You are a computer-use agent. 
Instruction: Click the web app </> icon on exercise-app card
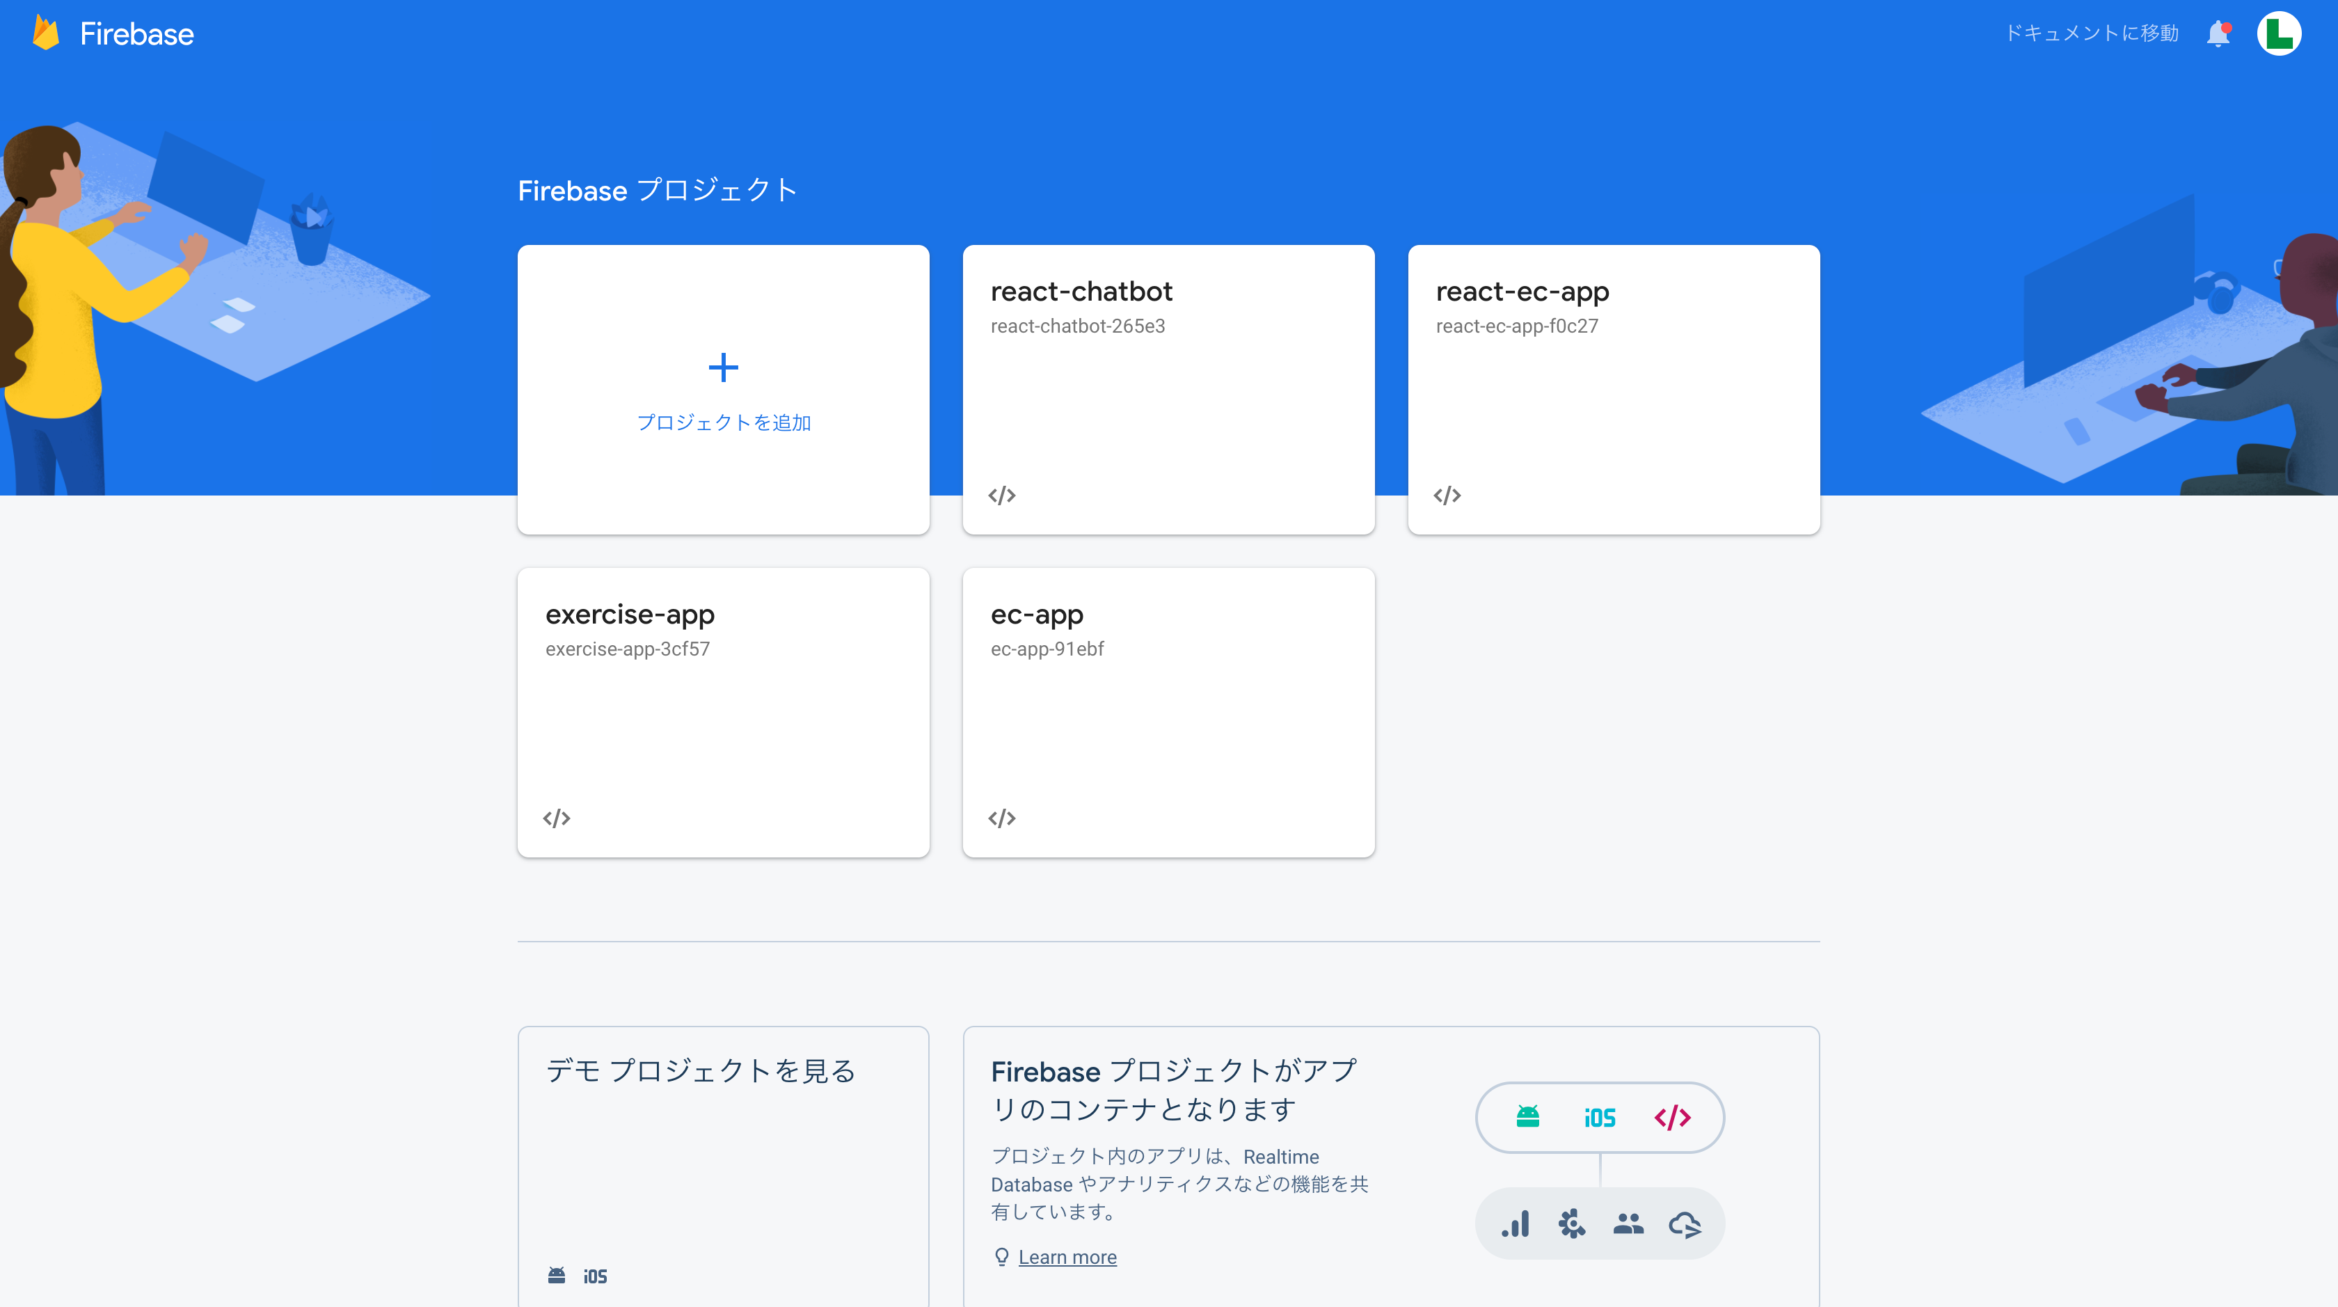pyautogui.click(x=558, y=817)
